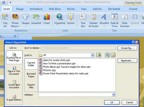Switch to the Design tab
This screenshot has height=107, width=144.
click(20, 9)
